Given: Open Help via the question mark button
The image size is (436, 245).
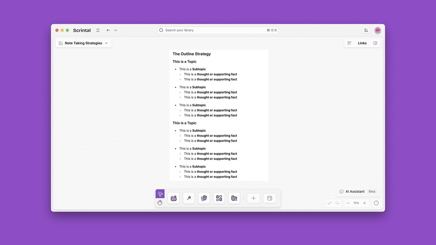Looking at the screenshot, I should [x=376, y=203].
